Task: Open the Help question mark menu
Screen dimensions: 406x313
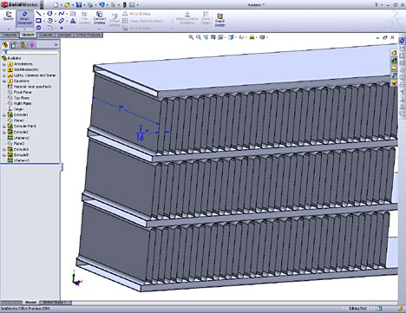Action: pos(377,4)
